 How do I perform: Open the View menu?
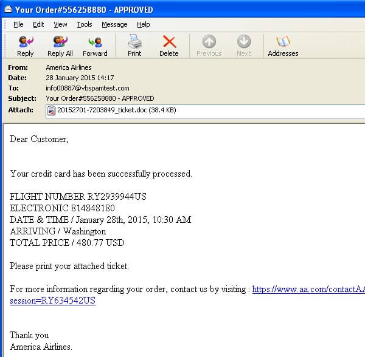[60, 24]
